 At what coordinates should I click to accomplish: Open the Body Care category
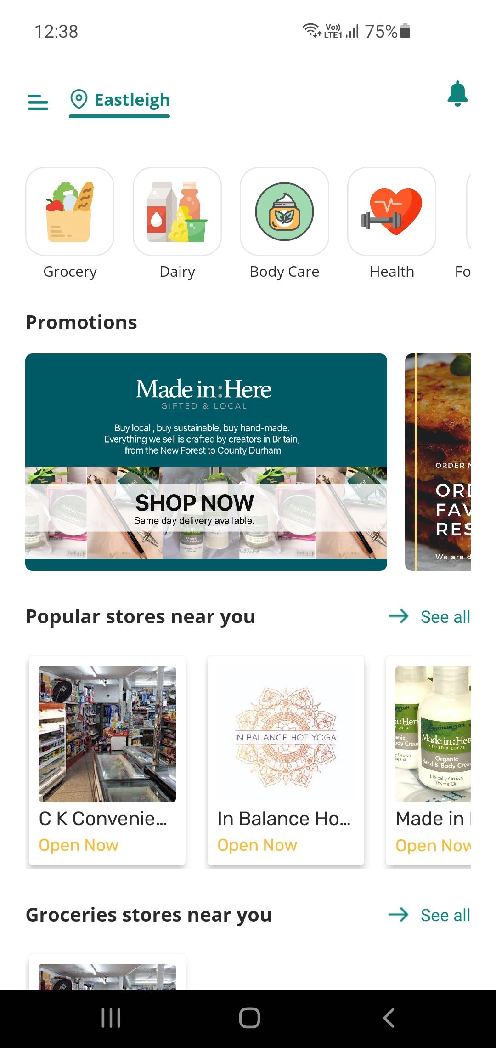(284, 211)
